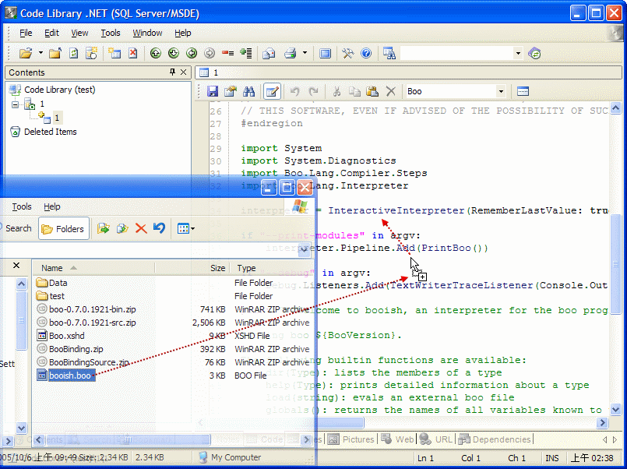
Task: Switch to the Web tab
Action: (x=397, y=439)
